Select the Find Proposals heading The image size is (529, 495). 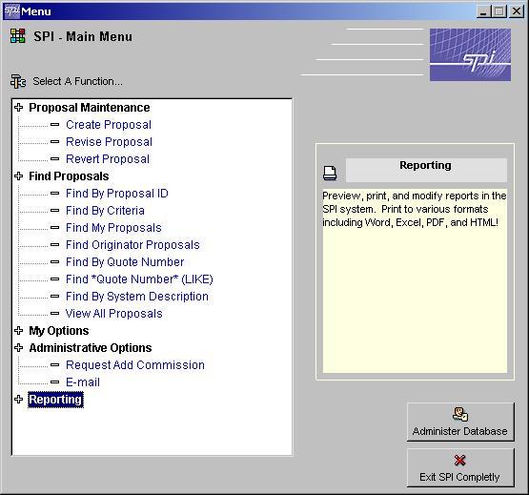coord(69,176)
